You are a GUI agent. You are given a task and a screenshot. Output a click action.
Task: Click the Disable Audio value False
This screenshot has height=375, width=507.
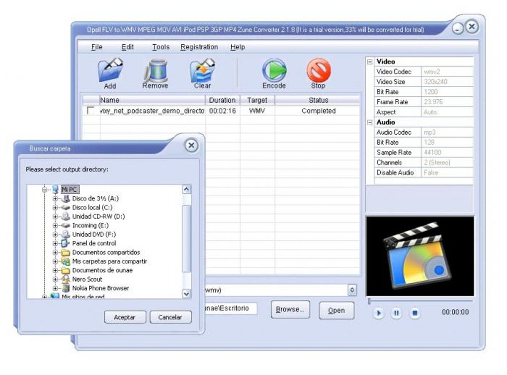447,173
